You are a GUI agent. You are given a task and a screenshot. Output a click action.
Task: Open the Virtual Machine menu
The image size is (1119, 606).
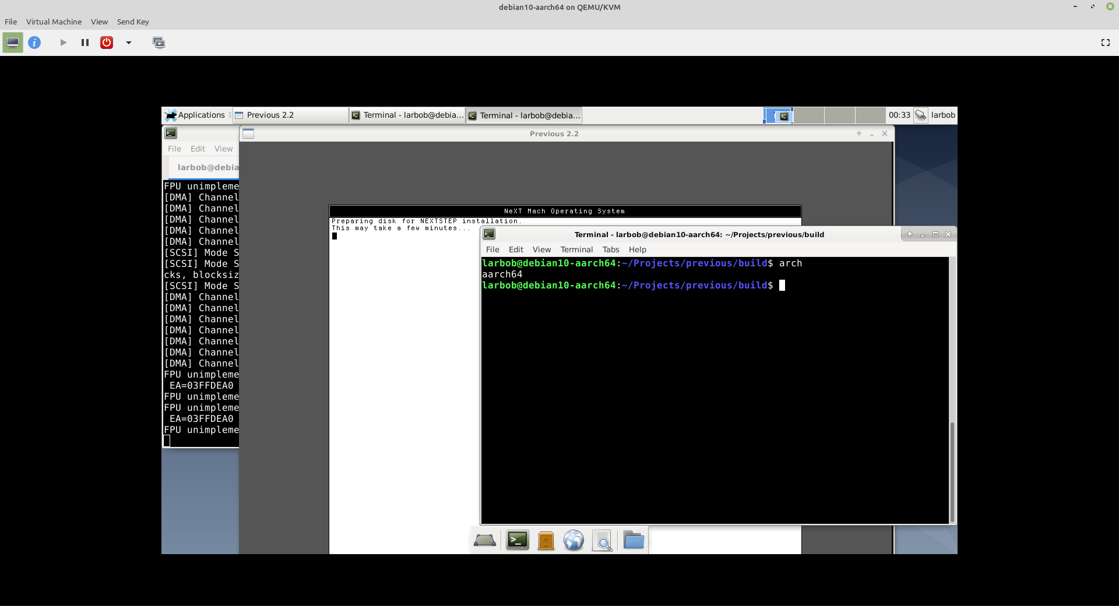point(54,22)
